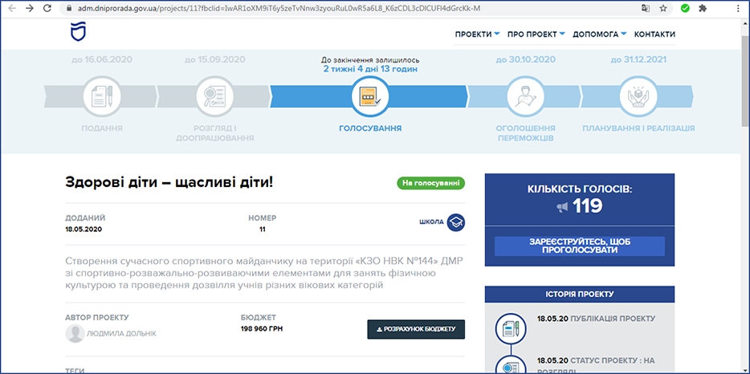Click the added date 18.05.2020
The image size is (750, 374).
point(84,229)
